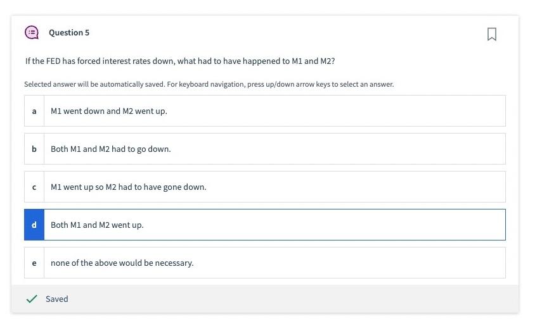Screen dimensions: 542x331
Task: Choose 'M1 went down and M2 went up.'
Action: point(109,111)
